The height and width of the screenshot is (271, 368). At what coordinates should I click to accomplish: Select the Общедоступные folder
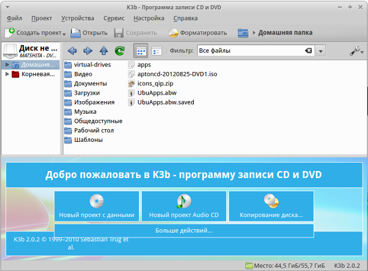click(93, 121)
